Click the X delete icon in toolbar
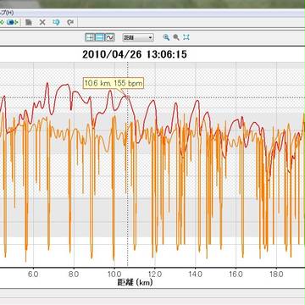This screenshot has height=305, width=305. pos(42,22)
